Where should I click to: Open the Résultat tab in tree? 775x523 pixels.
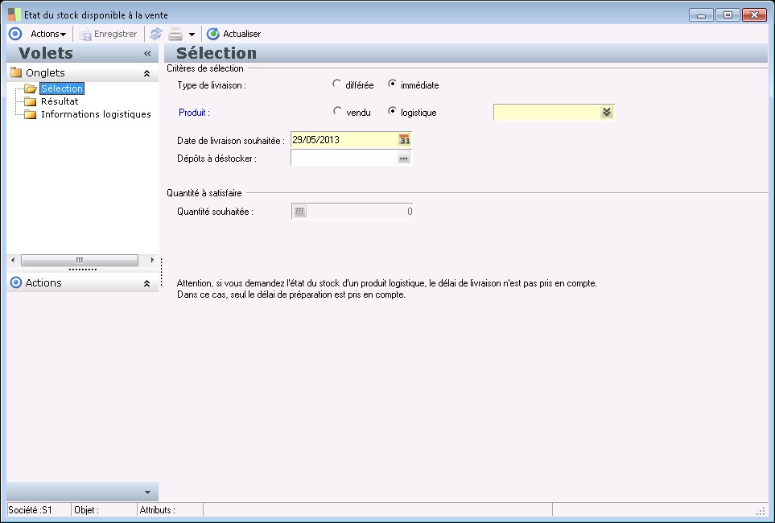[x=60, y=101]
